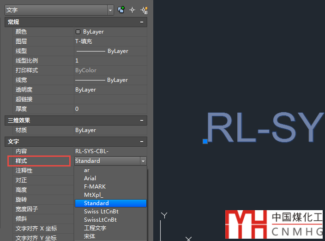
Task: Select Arial from the style list
Action: [x=90, y=178]
